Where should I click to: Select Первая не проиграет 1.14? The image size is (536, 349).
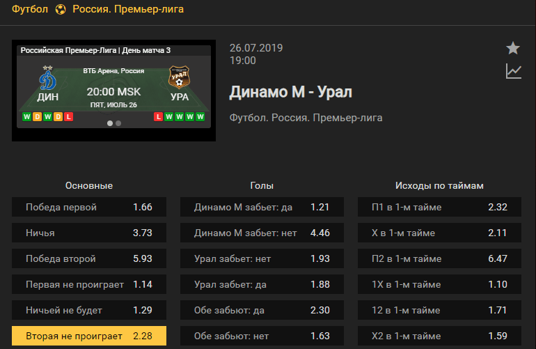89,284
